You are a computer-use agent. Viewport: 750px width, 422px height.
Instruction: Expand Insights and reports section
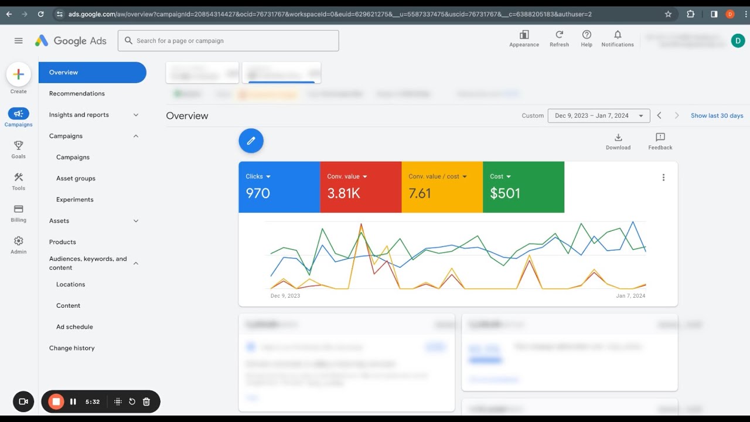coord(136,115)
